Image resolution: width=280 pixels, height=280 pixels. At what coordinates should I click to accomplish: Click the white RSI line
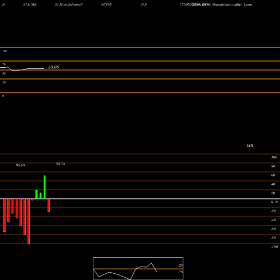pyautogui.click(x=22, y=69)
